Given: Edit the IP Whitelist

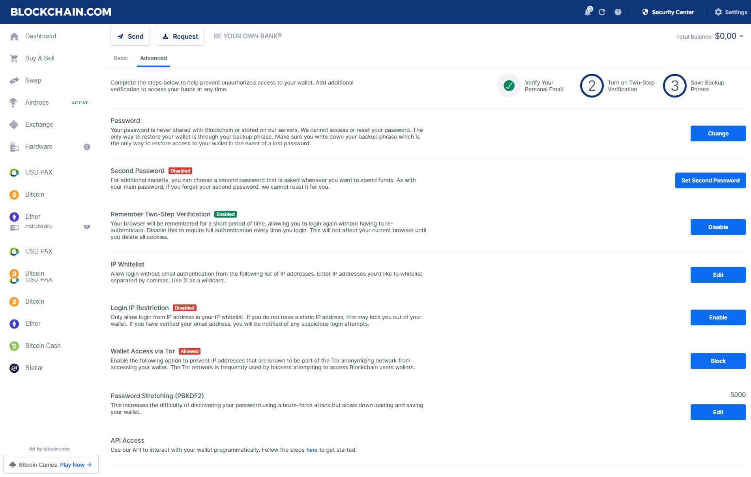Looking at the screenshot, I should (x=718, y=275).
